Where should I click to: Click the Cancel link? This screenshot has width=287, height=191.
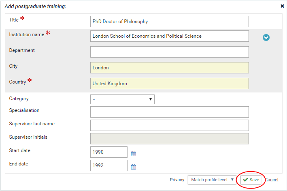[271, 180]
